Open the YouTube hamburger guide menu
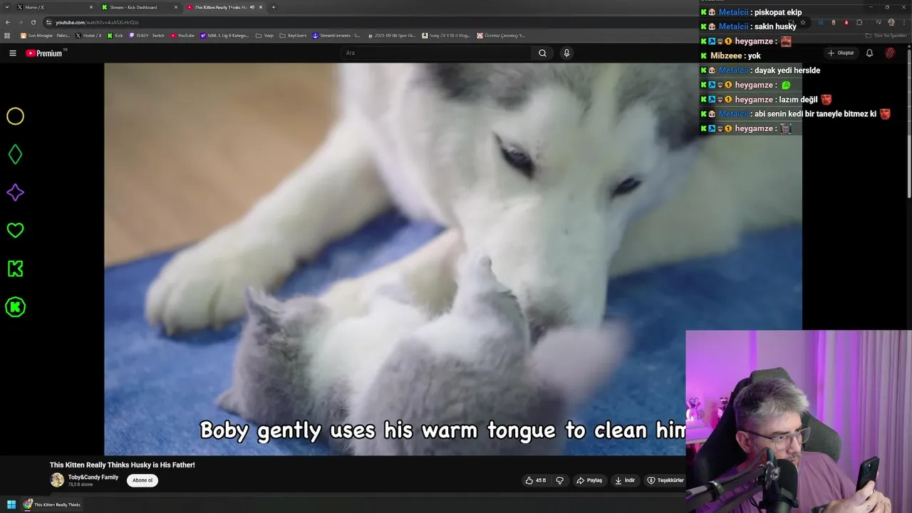The image size is (912, 513). pos(12,53)
